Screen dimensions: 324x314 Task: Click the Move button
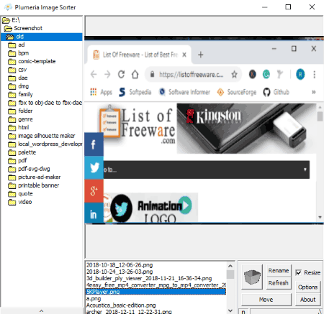pos(266,300)
